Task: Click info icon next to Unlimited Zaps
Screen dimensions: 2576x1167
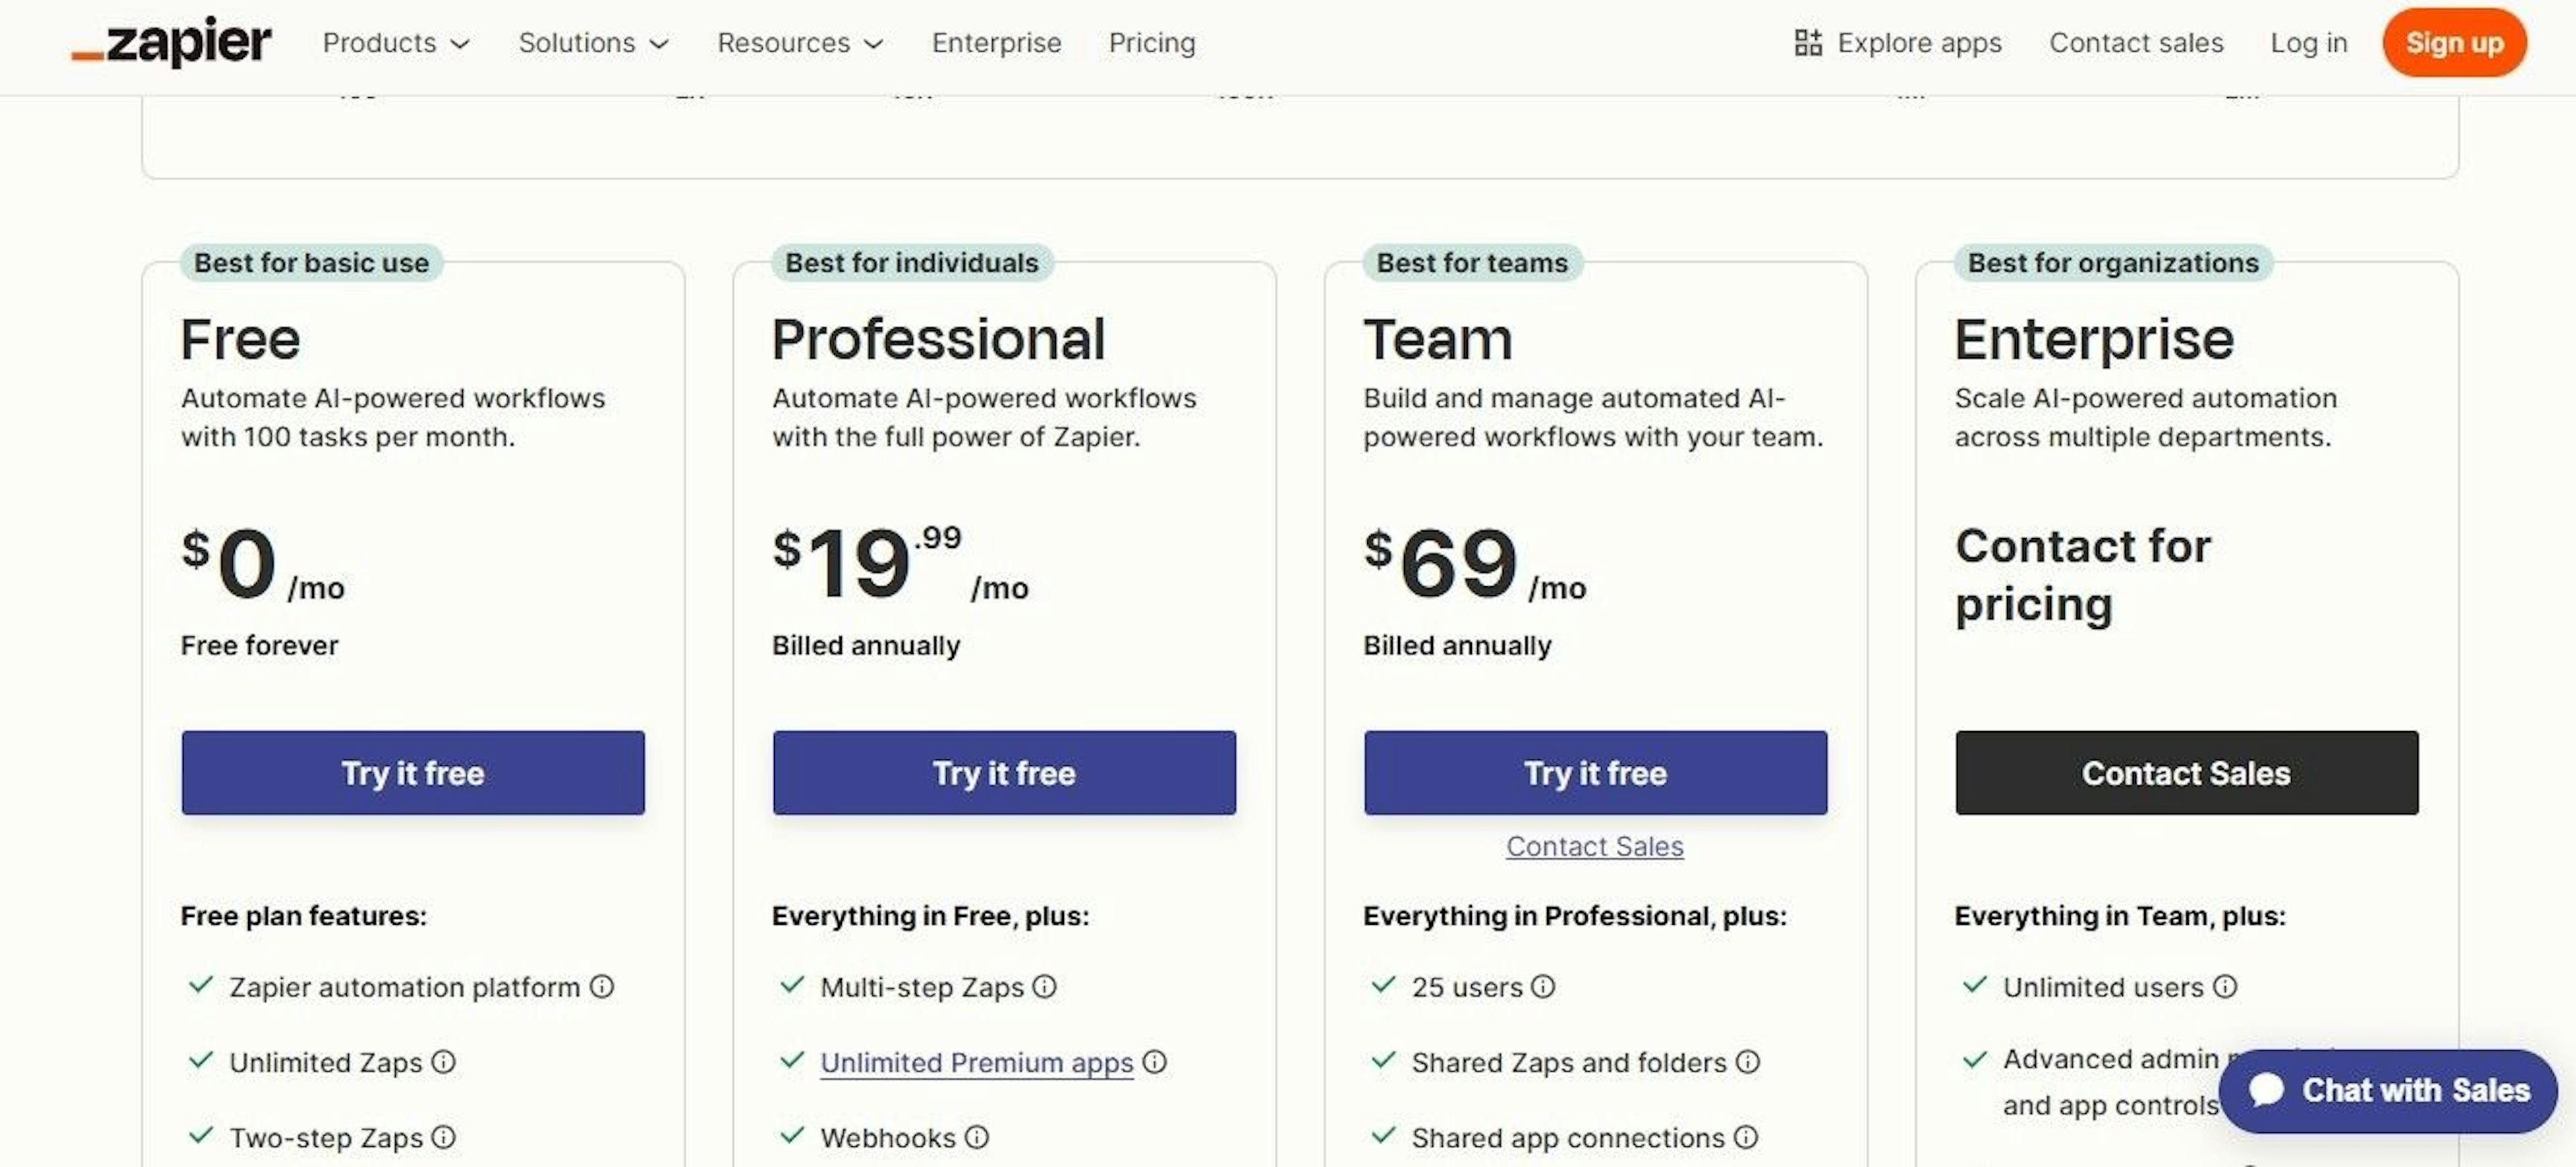Action: (x=444, y=1062)
